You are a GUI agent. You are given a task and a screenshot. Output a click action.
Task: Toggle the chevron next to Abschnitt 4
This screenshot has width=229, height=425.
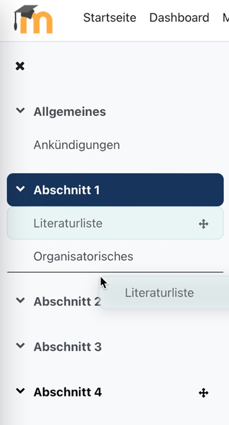[21, 391]
